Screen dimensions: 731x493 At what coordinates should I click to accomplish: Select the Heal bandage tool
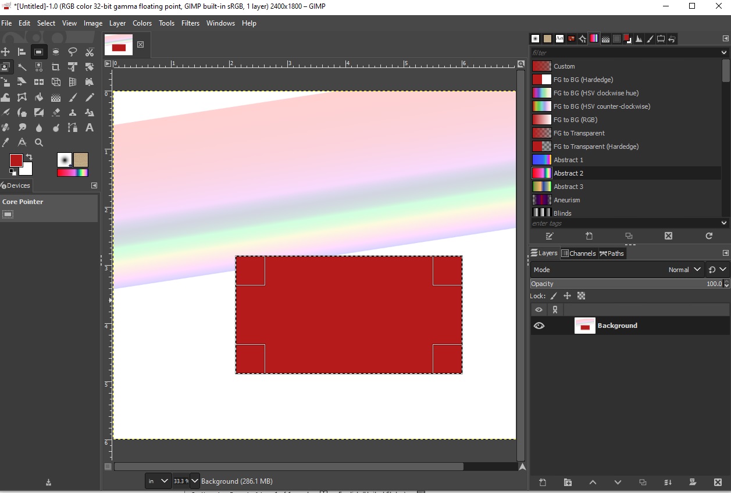point(5,127)
